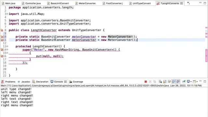Click put(null, null); on line 16
Viewport: 208px width, 117px height.
pyautogui.click(x=50, y=56)
